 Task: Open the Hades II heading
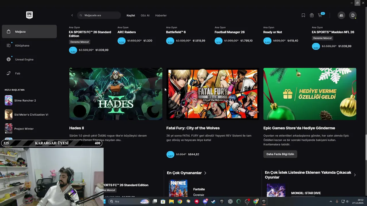77,128
